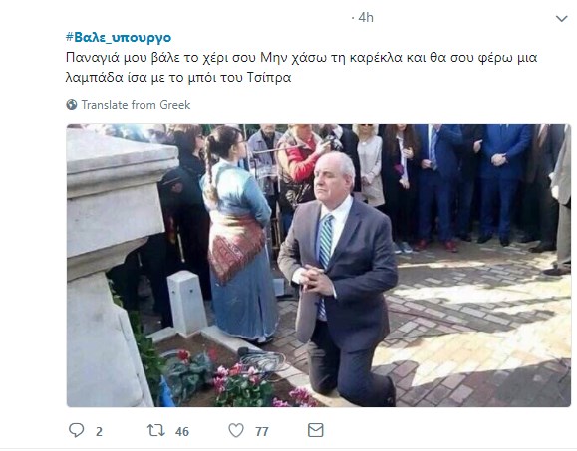The height and width of the screenshot is (451, 577).
Task: Click the reply speech bubble icon
Action: tap(76, 430)
